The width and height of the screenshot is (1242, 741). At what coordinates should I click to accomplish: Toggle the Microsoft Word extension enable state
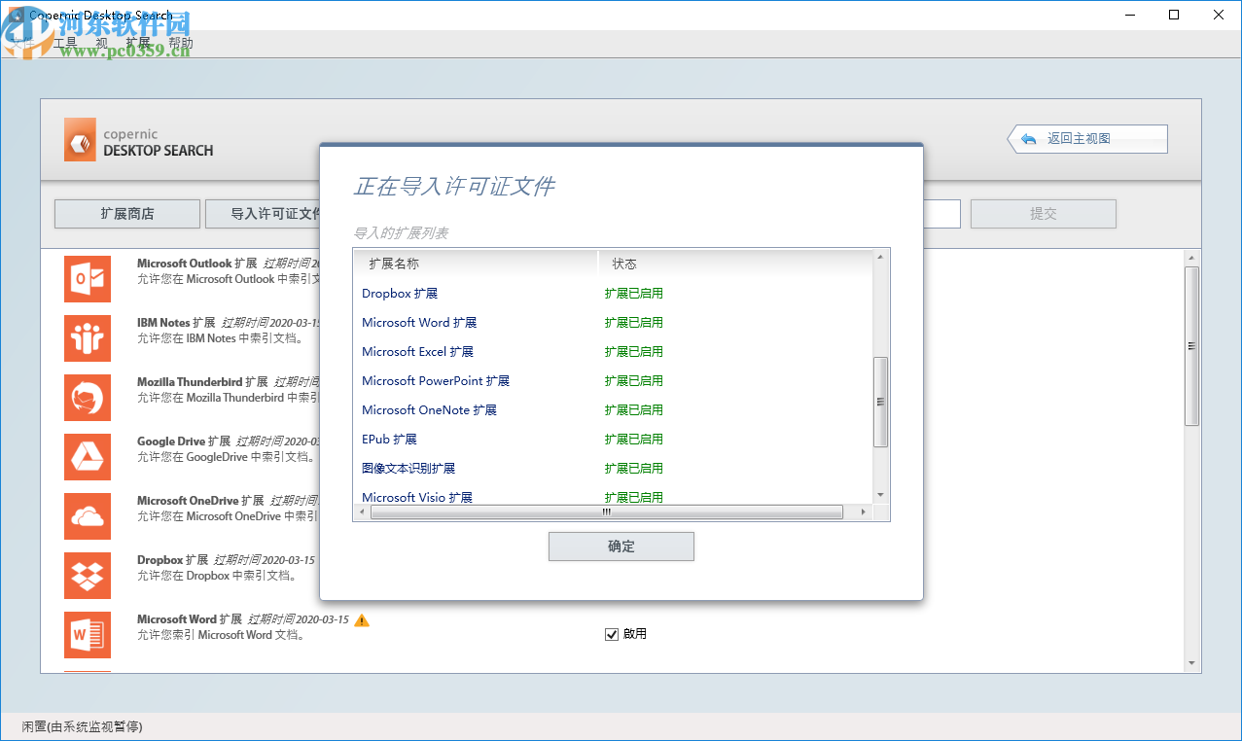(x=612, y=634)
